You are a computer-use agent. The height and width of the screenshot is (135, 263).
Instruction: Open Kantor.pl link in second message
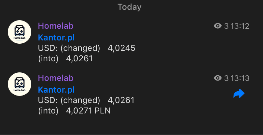pos(56,90)
